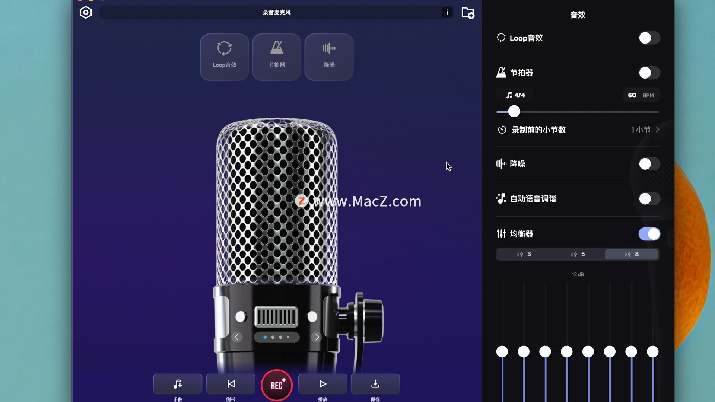
Task: Click the eighth equalizer band slider knob
Action: click(x=653, y=351)
